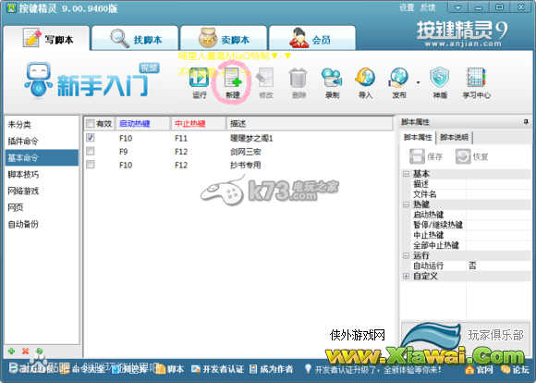Enable the 抄书专用 script checkbox
The image size is (536, 383).
click(x=91, y=165)
